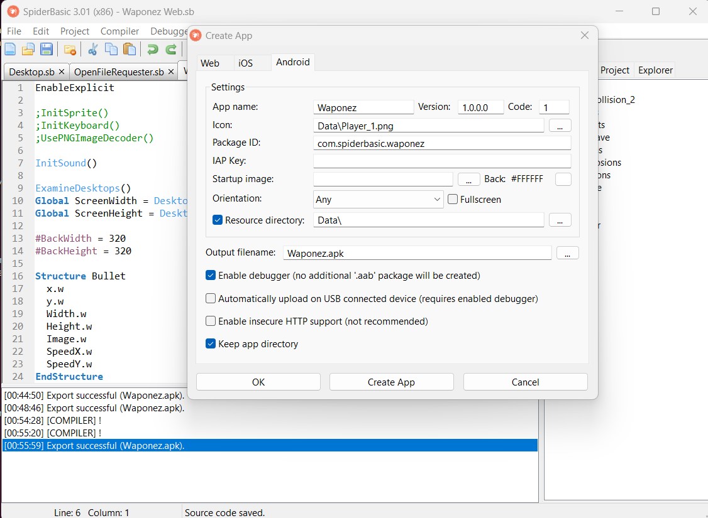Select the 00:55:20 COMPILER log line

pos(270,433)
